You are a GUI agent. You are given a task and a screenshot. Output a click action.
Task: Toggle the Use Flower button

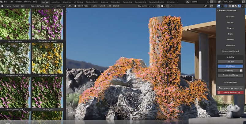coord(230,66)
